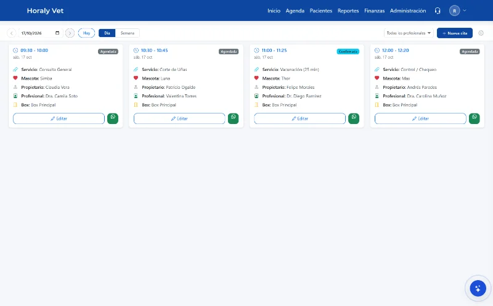The height and width of the screenshot is (306, 493).
Task: Click owner icon beside Patricio Ogalde
Action: 136,87
